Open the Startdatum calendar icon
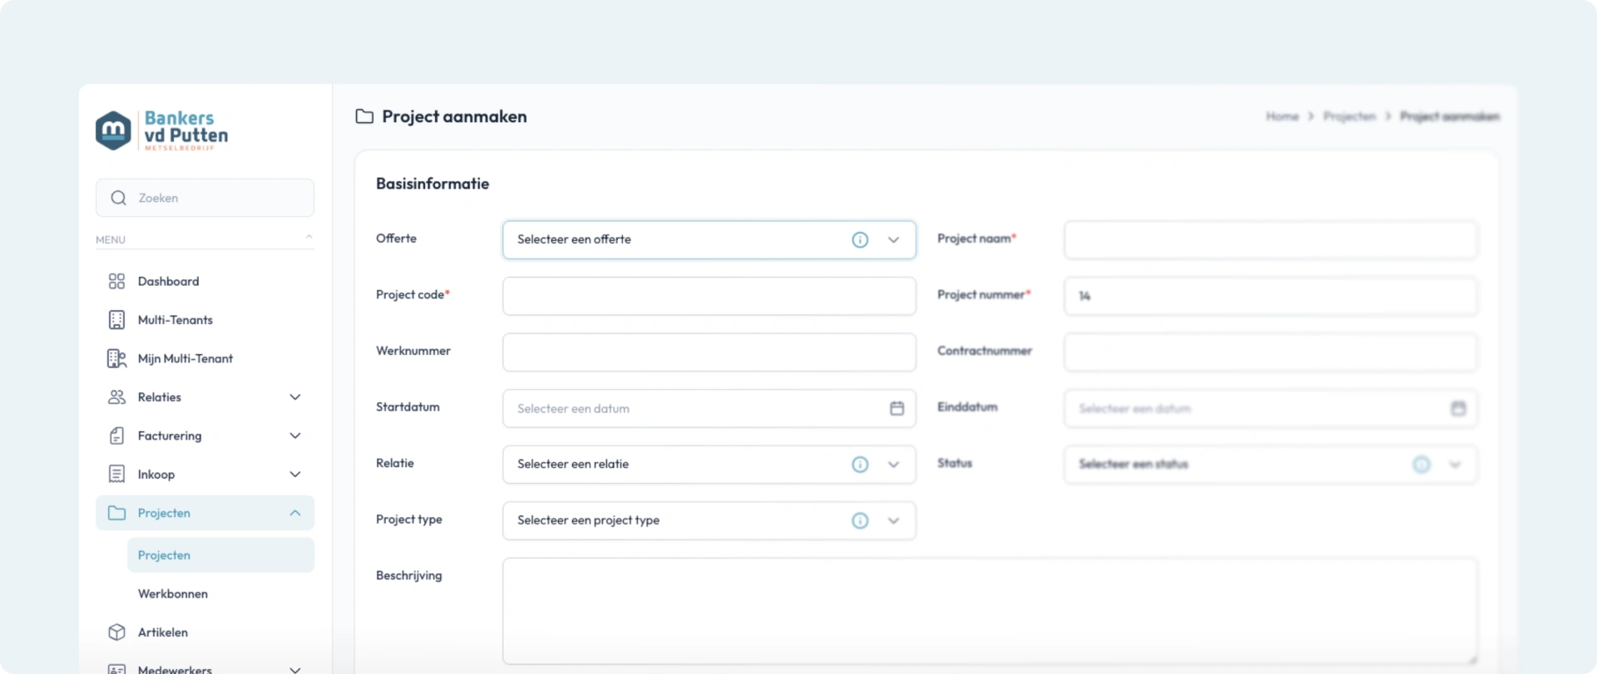This screenshot has width=1597, height=674. tap(897, 408)
